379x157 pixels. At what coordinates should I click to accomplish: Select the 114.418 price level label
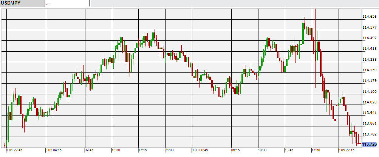pyautogui.click(x=369, y=49)
